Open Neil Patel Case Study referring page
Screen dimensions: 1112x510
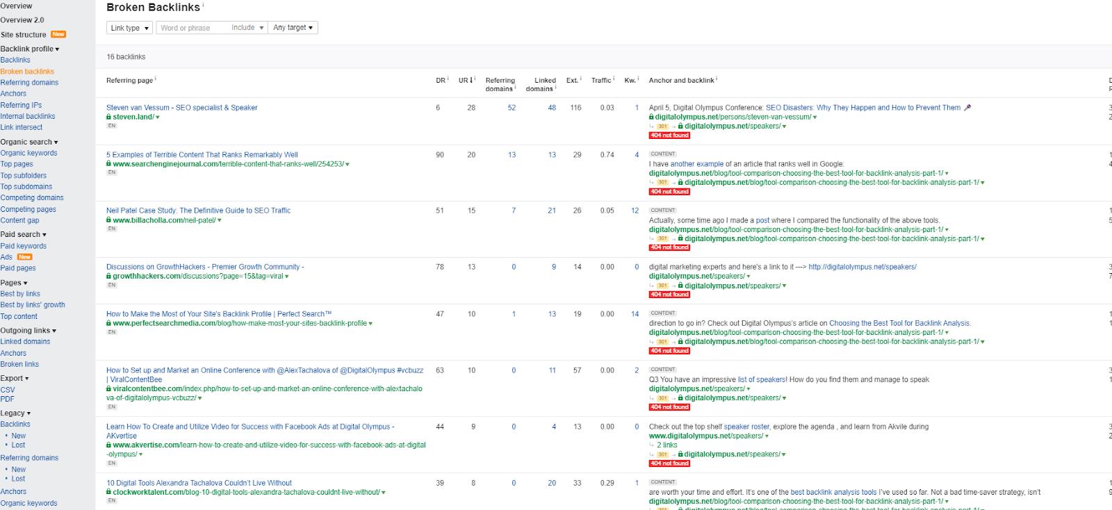click(199, 211)
